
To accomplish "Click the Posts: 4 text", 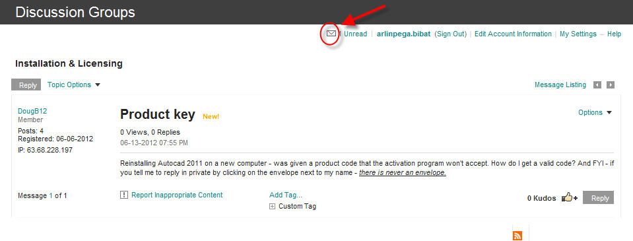I will 30,131.
